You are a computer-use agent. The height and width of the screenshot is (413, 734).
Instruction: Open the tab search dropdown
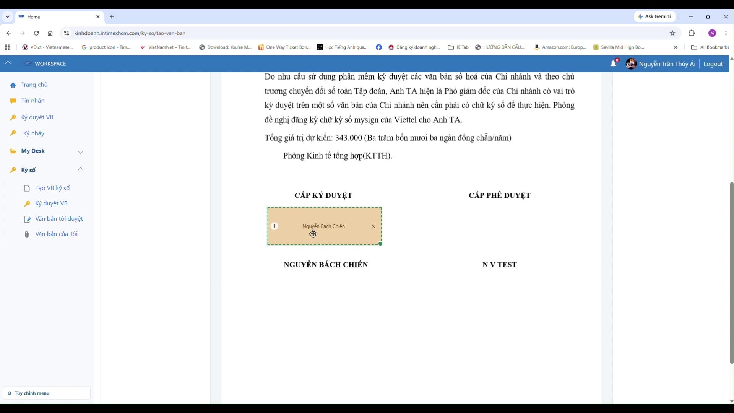pyautogui.click(x=8, y=17)
